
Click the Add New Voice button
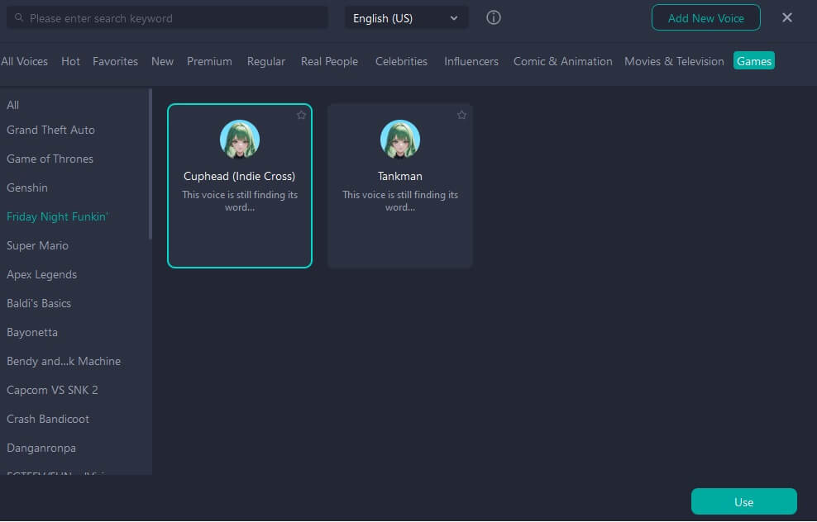pyautogui.click(x=705, y=17)
